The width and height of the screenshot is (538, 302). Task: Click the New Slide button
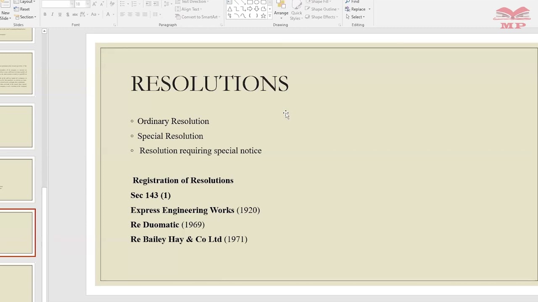(x=5, y=9)
